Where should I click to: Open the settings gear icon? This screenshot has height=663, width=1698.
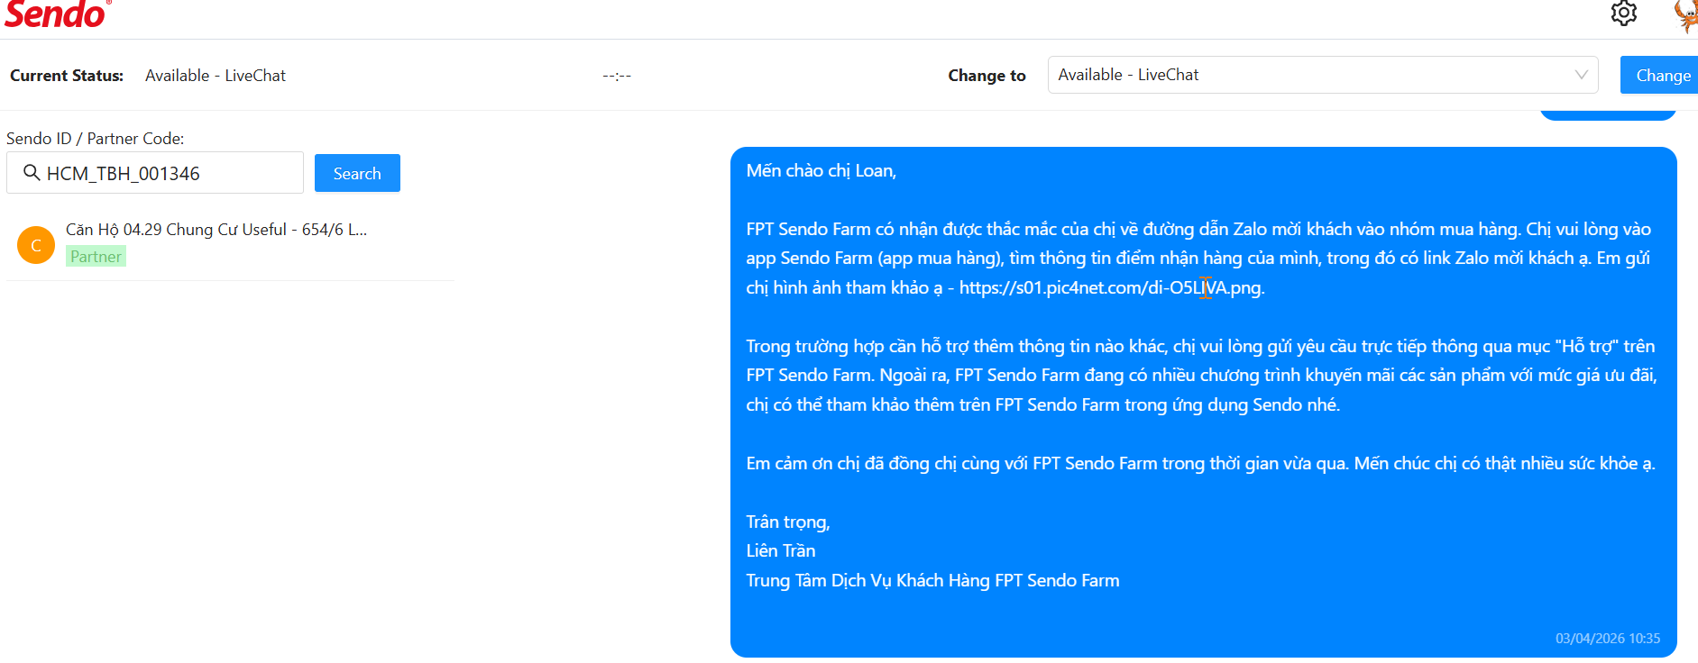1623,13
